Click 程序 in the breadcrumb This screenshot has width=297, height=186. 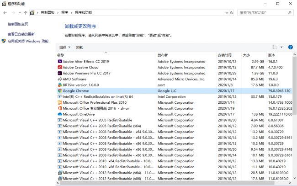coord(64,12)
